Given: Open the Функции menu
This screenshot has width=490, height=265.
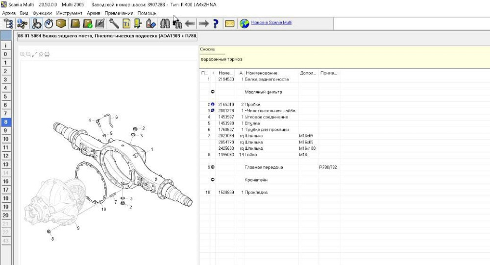Looking at the screenshot, I should [x=42, y=13].
